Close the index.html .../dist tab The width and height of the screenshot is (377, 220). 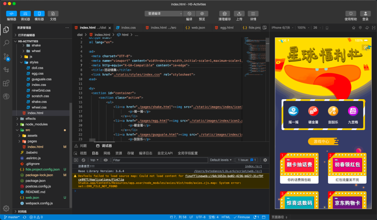click(110, 28)
